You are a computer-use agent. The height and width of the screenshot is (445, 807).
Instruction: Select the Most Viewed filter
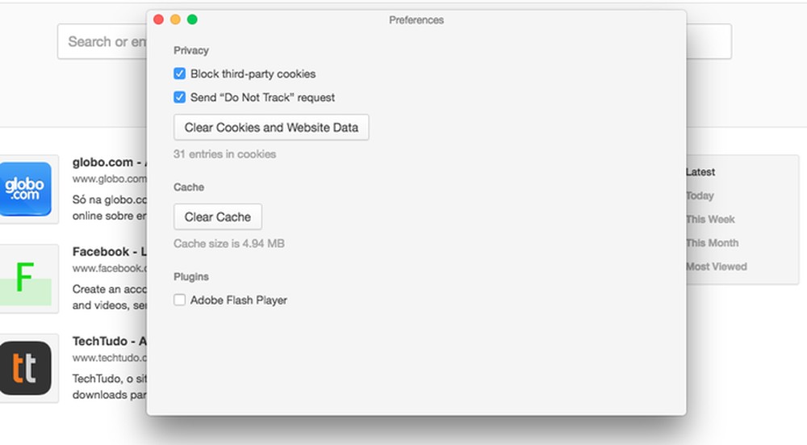point(717,267)
